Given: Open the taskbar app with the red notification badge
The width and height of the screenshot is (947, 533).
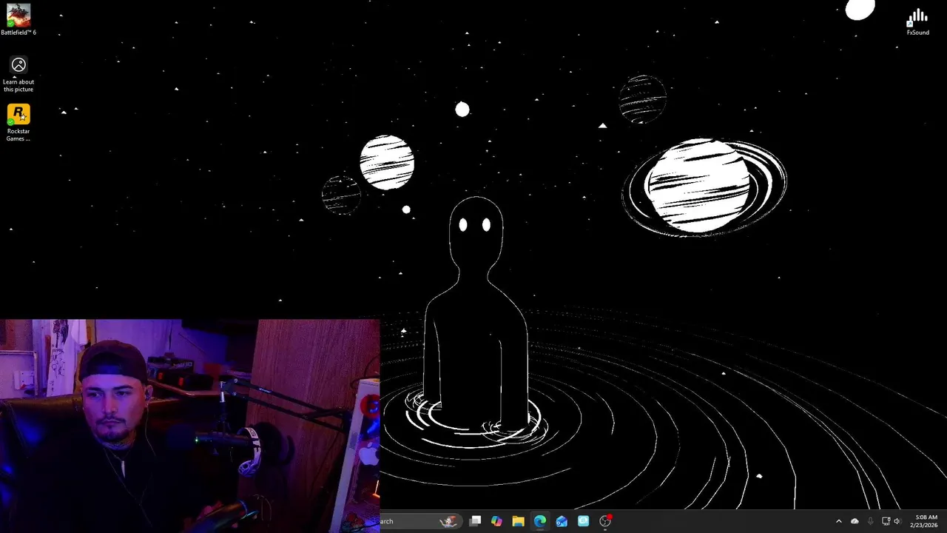Looking at the screenshot, I should click(x=605, y=521).
